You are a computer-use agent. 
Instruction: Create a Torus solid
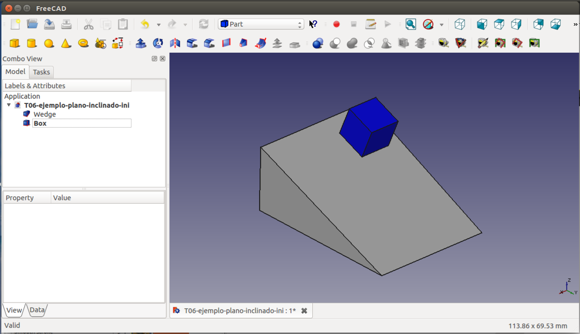click(84, 44)
